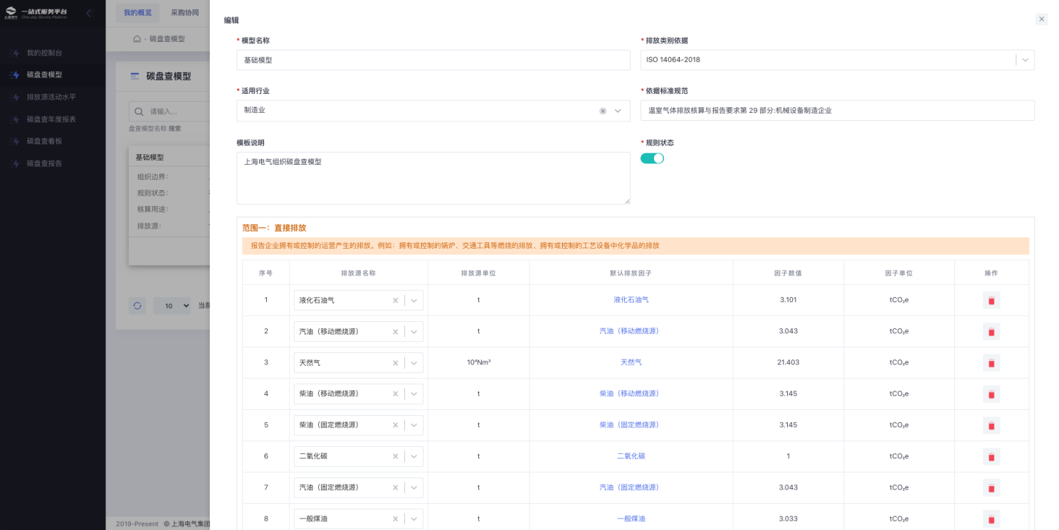Click the 柴油（移动燃烧源） factor link
The image size is (1059, 530).
[629, 394]
